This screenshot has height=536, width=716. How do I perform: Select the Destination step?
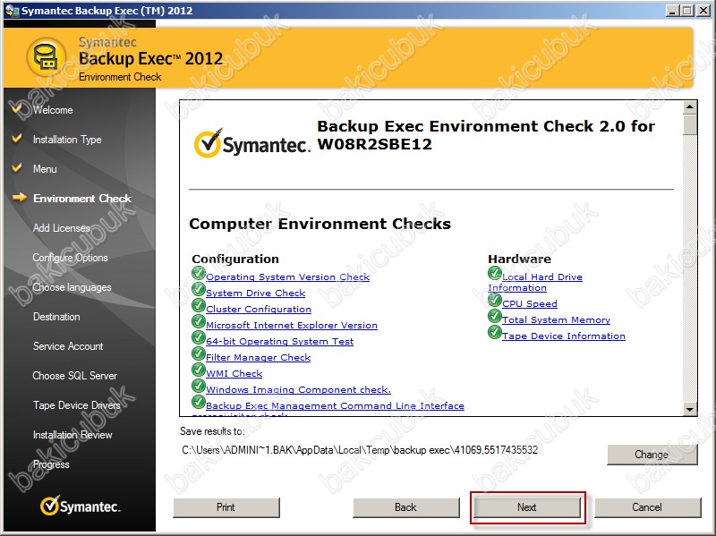point(56,317)
